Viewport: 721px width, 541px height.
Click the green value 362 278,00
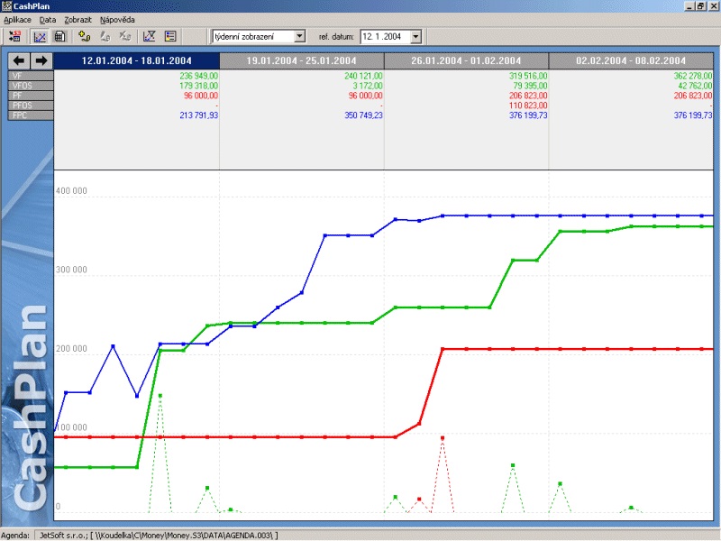pos(693,76)
